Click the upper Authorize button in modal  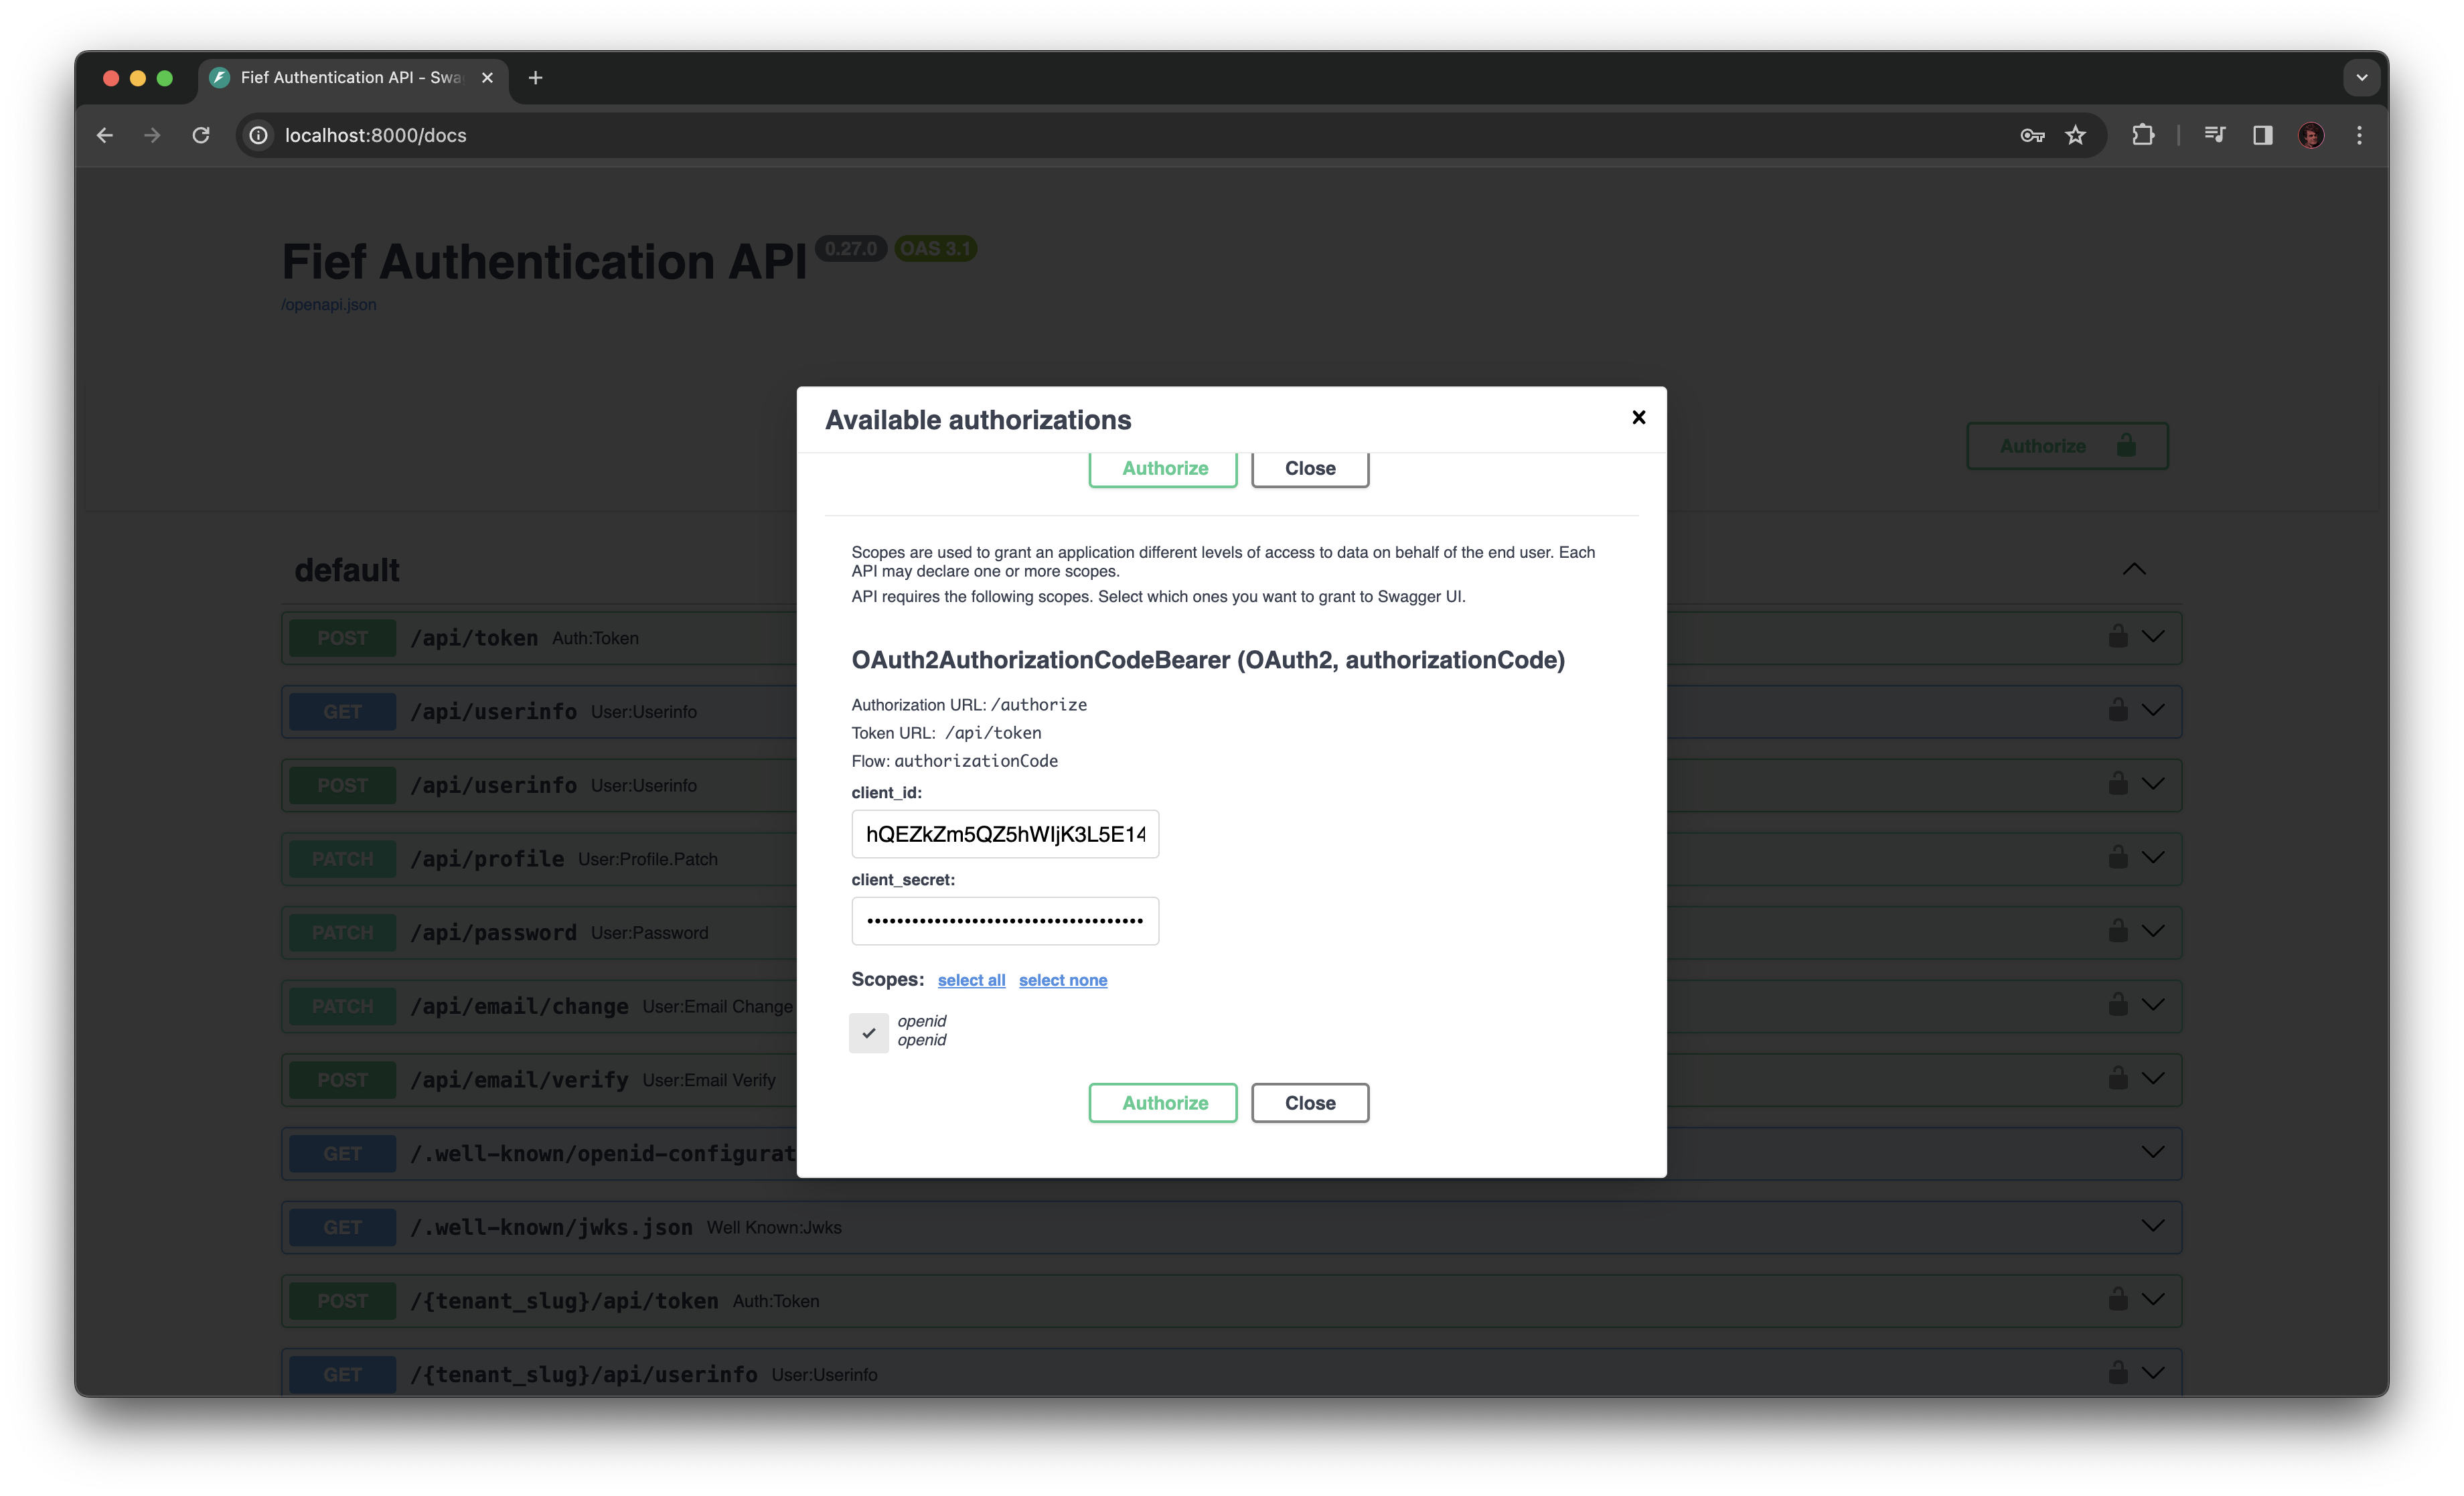1163,469
